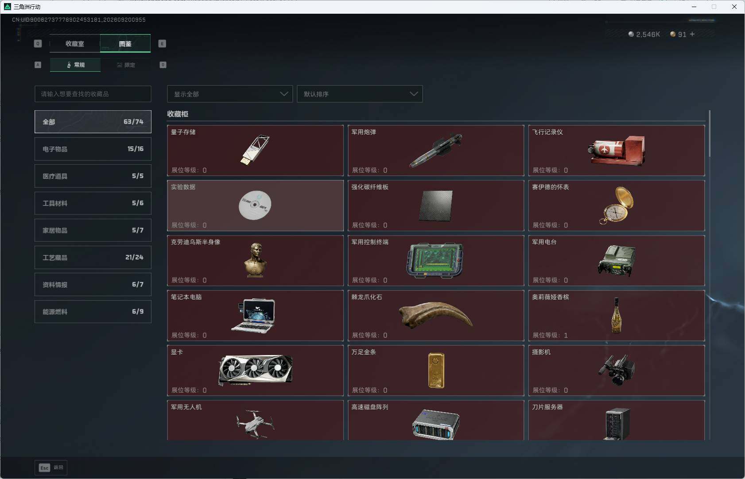Click the 赛伊德的怀表 pocket watch icon
This screenshot has width=745, height=479.
tap(617, 205)
